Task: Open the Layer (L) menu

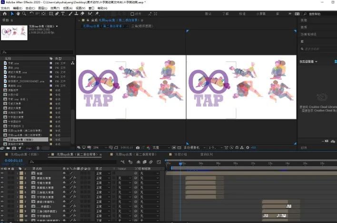Action: (x=42, y=8)
